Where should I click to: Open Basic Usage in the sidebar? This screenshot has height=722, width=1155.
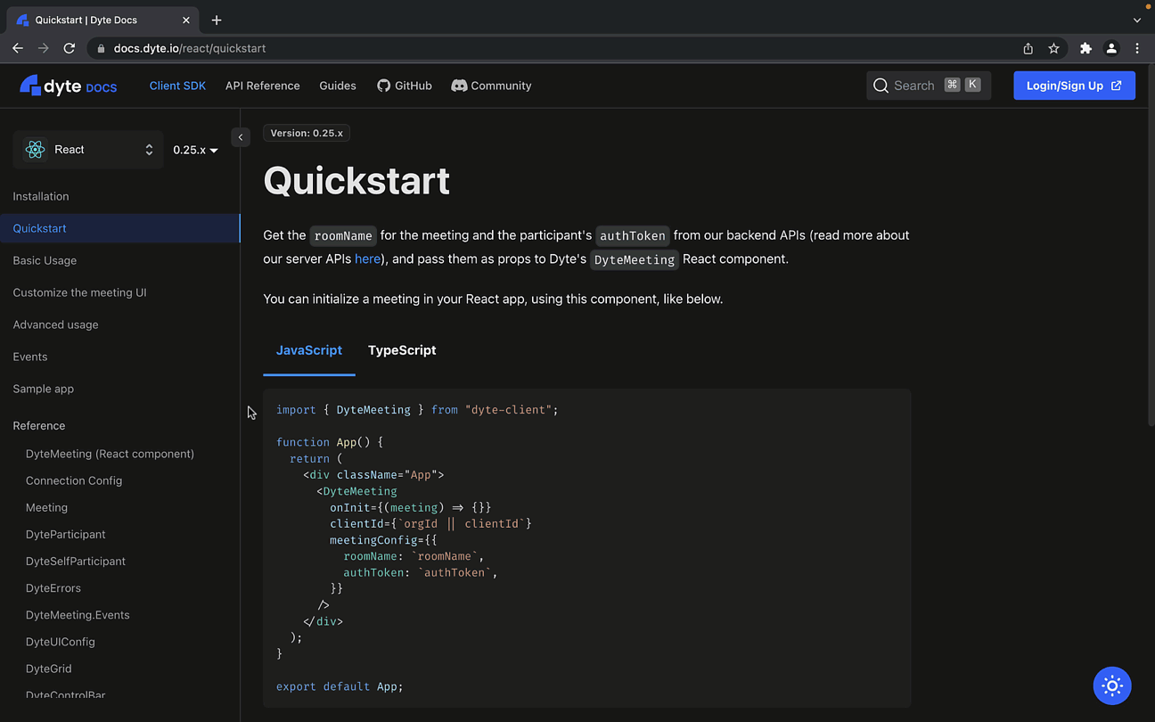point(45,260)
